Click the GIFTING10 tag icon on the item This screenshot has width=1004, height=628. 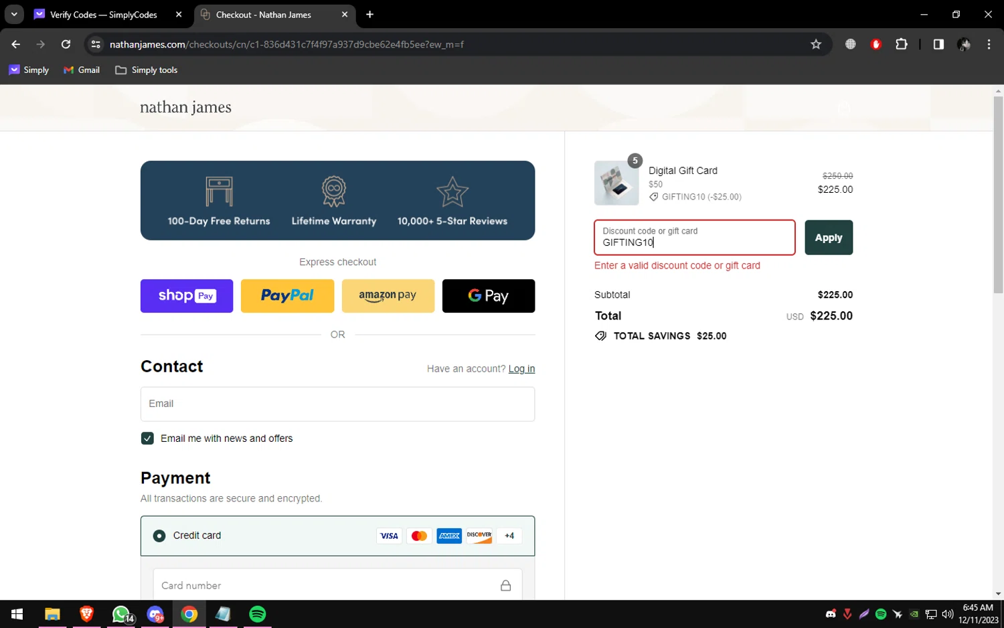[654, 197]
